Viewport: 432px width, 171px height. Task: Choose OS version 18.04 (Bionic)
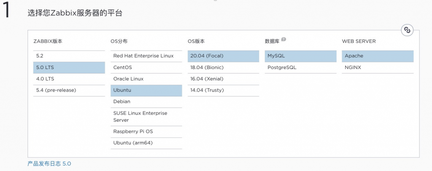[x=224, y=68]
